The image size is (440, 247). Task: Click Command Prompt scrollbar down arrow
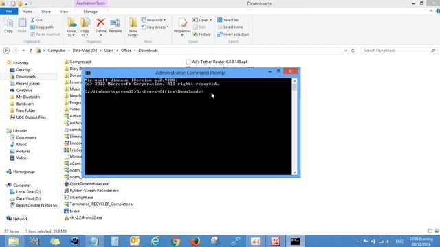294,172
